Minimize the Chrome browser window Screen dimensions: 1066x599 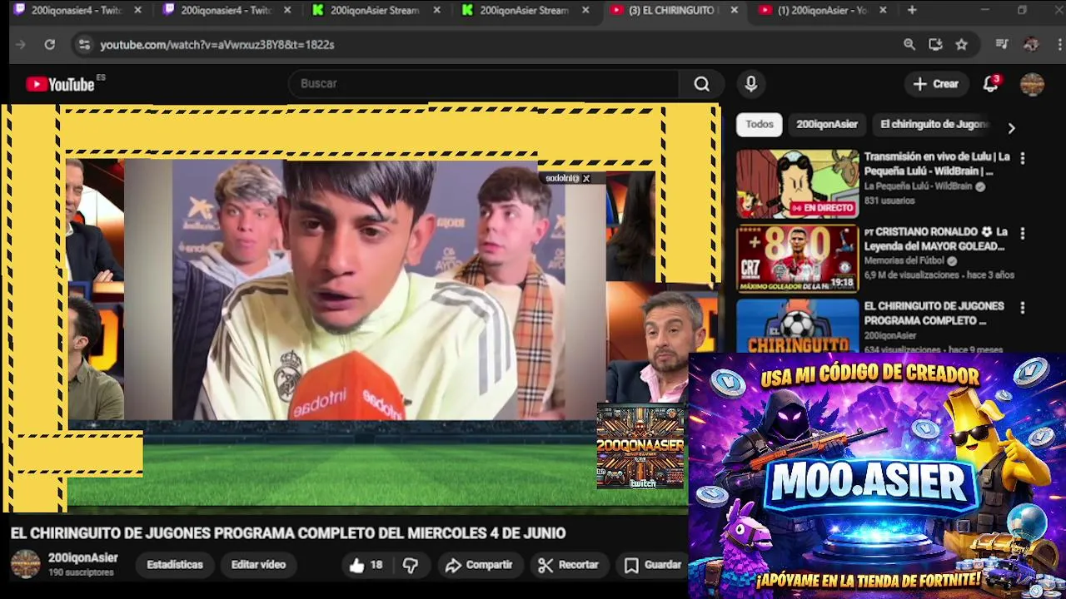[984, 10]
